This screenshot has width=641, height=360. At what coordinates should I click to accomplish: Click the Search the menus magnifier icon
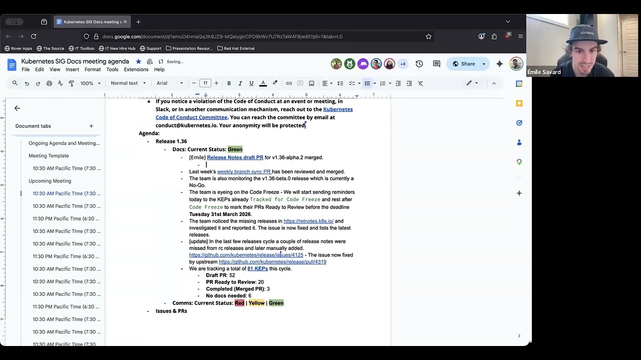coord(15,83)
